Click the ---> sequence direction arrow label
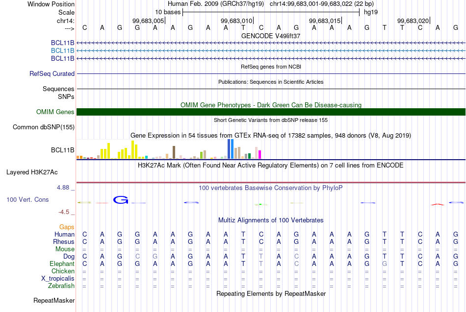 (x=69, y=28)
